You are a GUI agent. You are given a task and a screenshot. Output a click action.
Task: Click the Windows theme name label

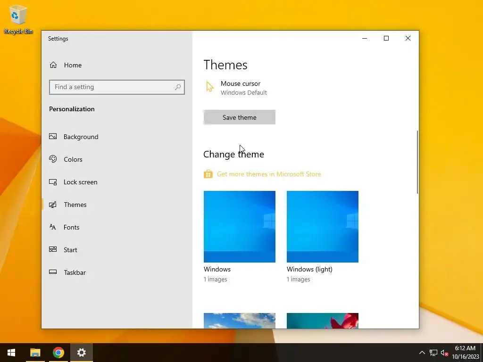point(217,269)
